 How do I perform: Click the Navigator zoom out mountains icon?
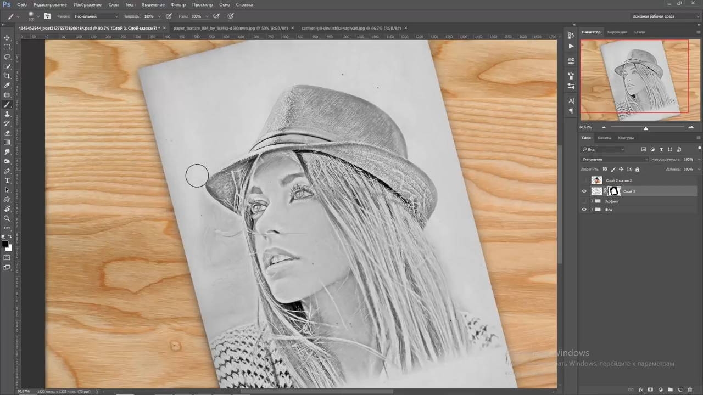click(x=604, y=127)
